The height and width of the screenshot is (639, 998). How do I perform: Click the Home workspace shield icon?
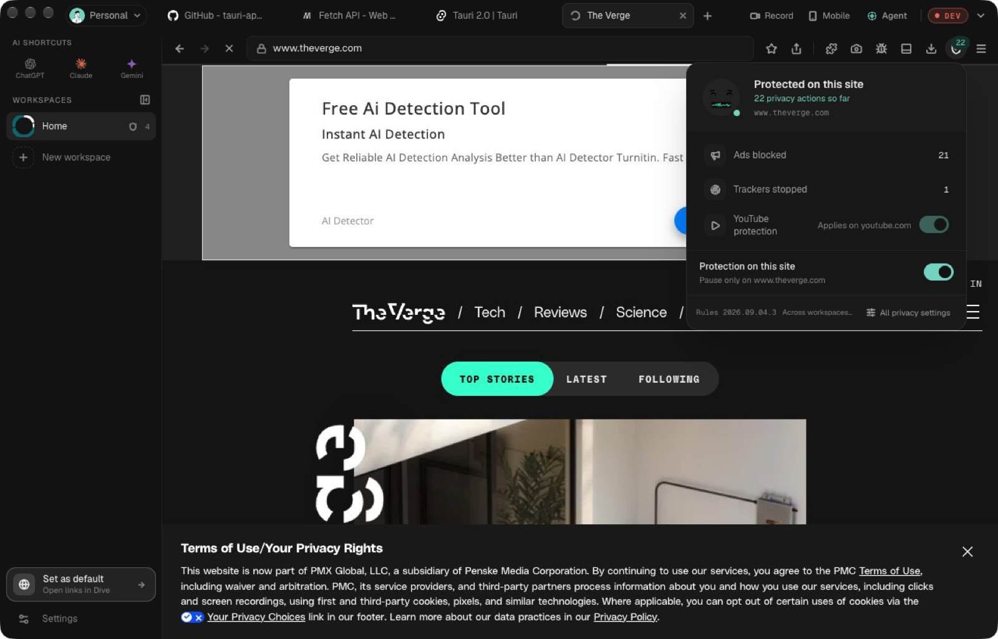(133, 127)
